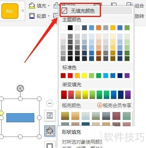Choose the purple gradient fill swatch
Image resolution: width=146 pixels, height=148 pixels.
coord(128,95)
